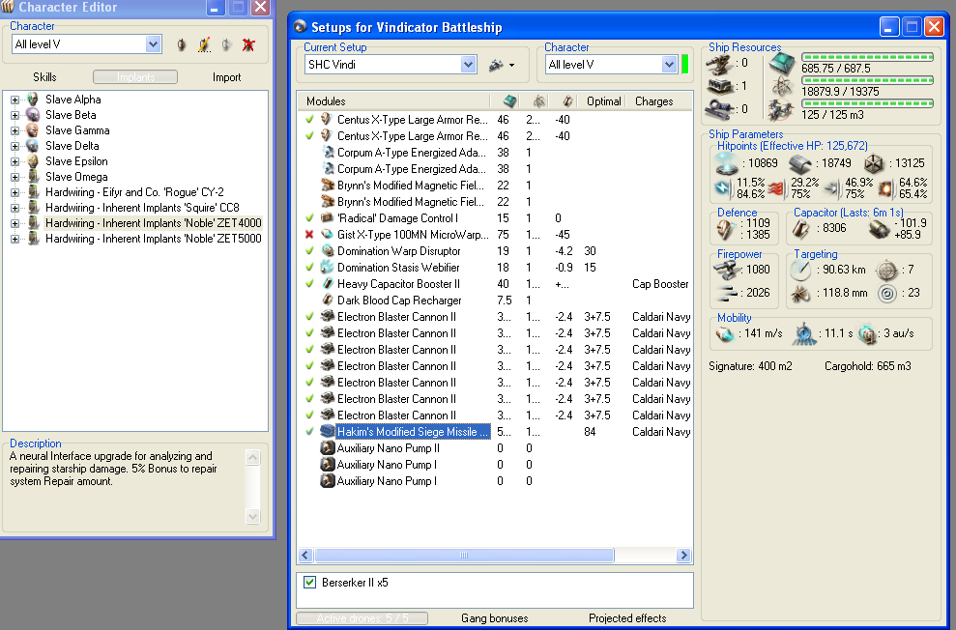
Task: Click the green character status indicator
Action: (x=684, y=64)
